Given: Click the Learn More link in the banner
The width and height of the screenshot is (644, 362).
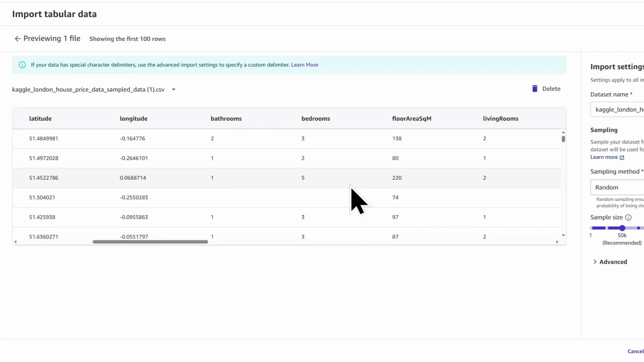Looking at the screenshot, I should tap(304, 65).
